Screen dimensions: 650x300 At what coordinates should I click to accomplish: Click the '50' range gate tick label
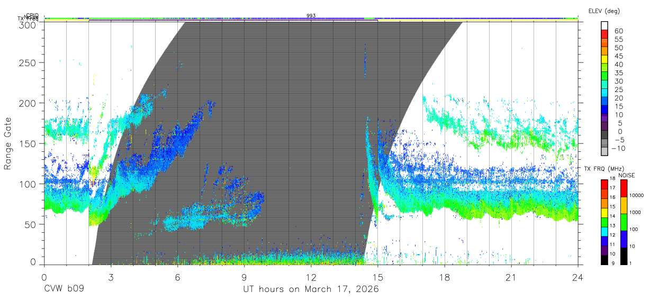pyautogui.click(x=31, y=224)
